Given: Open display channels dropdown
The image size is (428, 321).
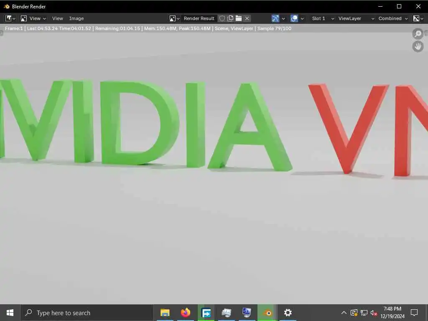Looking at the screenshot, I should 418,18.
